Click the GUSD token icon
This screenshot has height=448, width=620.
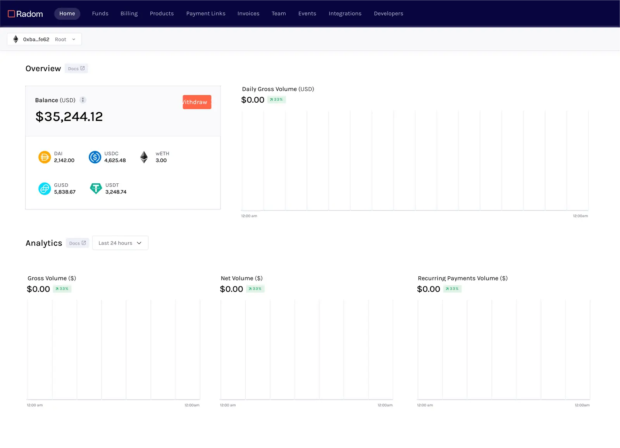[45, 189]
